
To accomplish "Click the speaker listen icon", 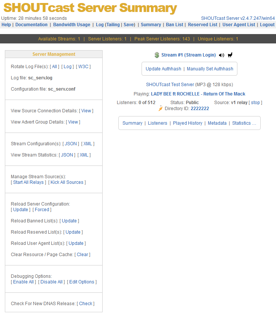I will click(x=222, y=55).
